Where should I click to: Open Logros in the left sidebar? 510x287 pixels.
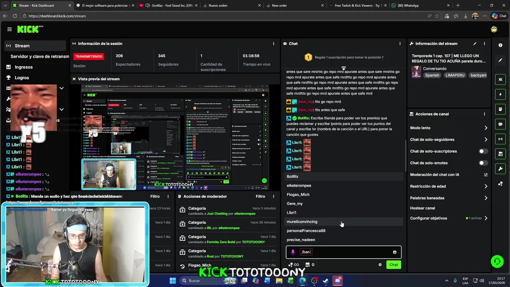click(22, 78)
